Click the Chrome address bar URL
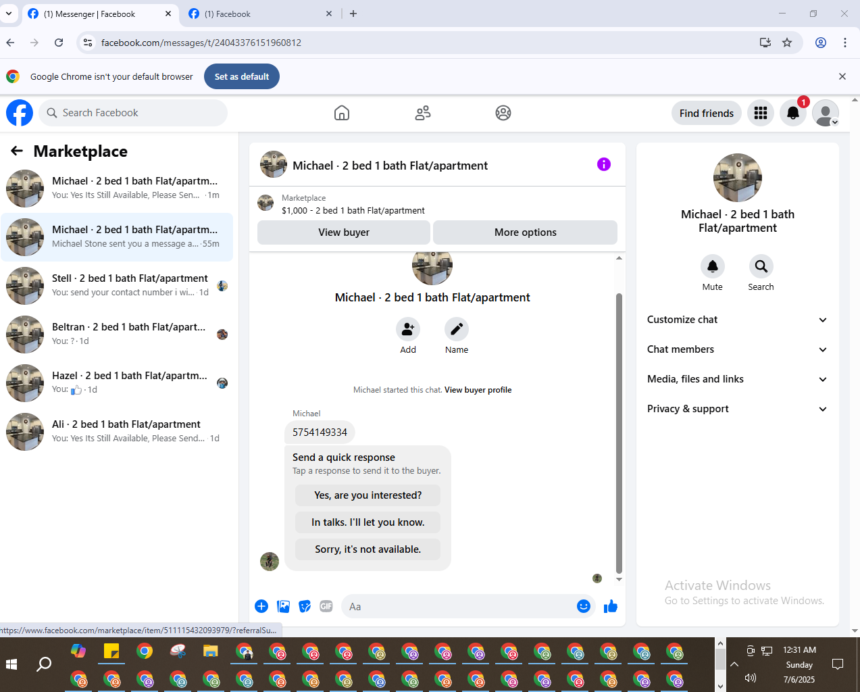 click(x=201, y=43)
